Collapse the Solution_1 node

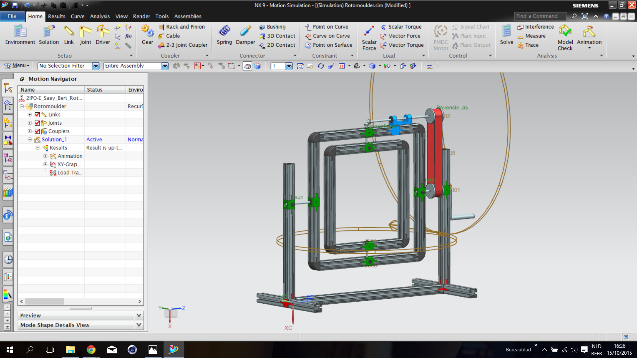(30, 140)
